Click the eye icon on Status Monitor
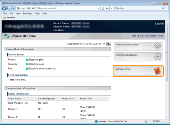This screenshot has width=170, height=125. tap(157, 46)
